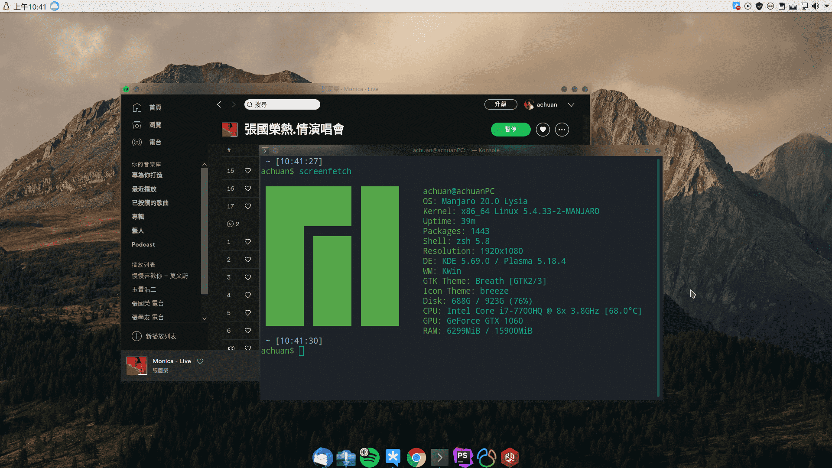This screenshot has width=832, height=468.
Task: Toggle the heart on track row 2
Action: tap(248, 260)
